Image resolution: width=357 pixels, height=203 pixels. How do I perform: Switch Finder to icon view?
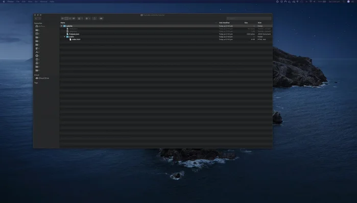62,18
